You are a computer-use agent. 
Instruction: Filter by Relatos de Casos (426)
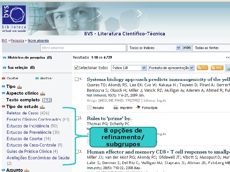[28, 113]
